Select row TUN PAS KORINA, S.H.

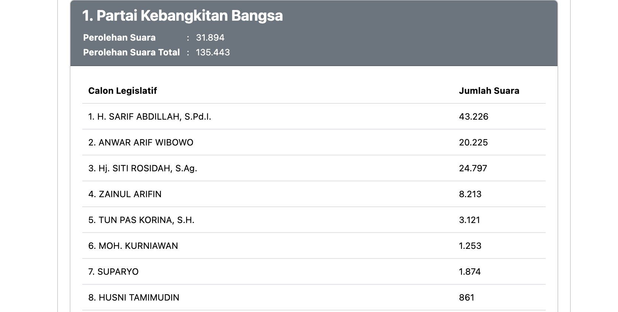pyautogui.click(x=314, y=220)
